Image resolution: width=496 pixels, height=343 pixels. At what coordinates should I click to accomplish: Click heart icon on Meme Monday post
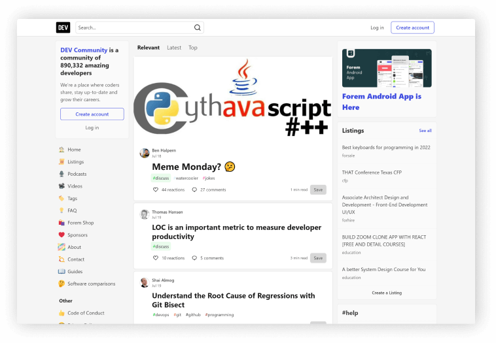point(155,190)
